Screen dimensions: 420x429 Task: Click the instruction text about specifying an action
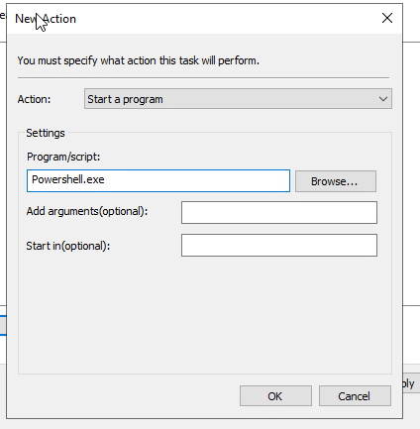coord(139,60)
